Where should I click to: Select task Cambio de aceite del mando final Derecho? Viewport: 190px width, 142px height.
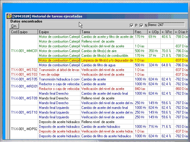(x=107, y=93)
